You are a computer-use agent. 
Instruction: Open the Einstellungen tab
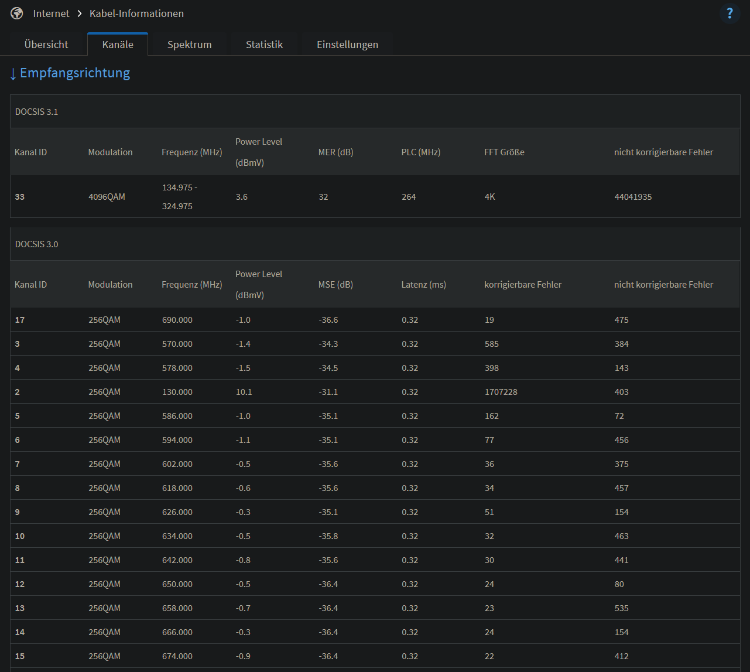347,45
